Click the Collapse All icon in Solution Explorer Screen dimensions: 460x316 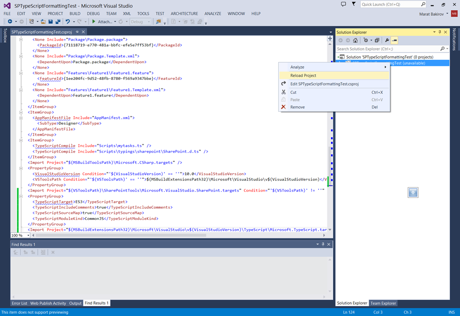pos(377,40)
